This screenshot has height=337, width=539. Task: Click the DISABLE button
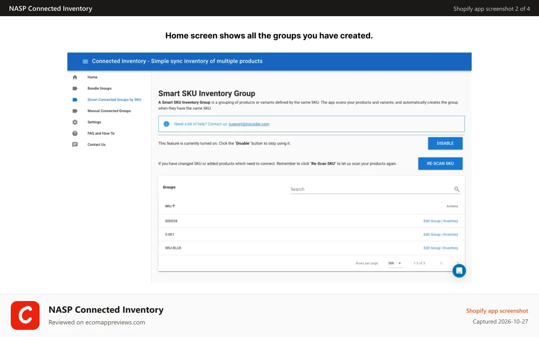pyautogui.click(x=445, y=143)
